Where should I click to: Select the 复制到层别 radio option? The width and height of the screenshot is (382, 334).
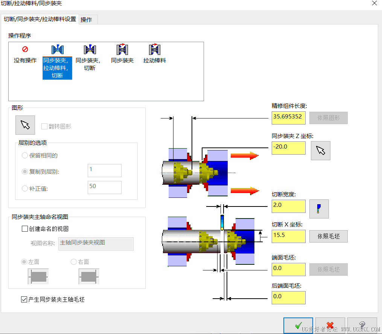click(x=24, y=172)
